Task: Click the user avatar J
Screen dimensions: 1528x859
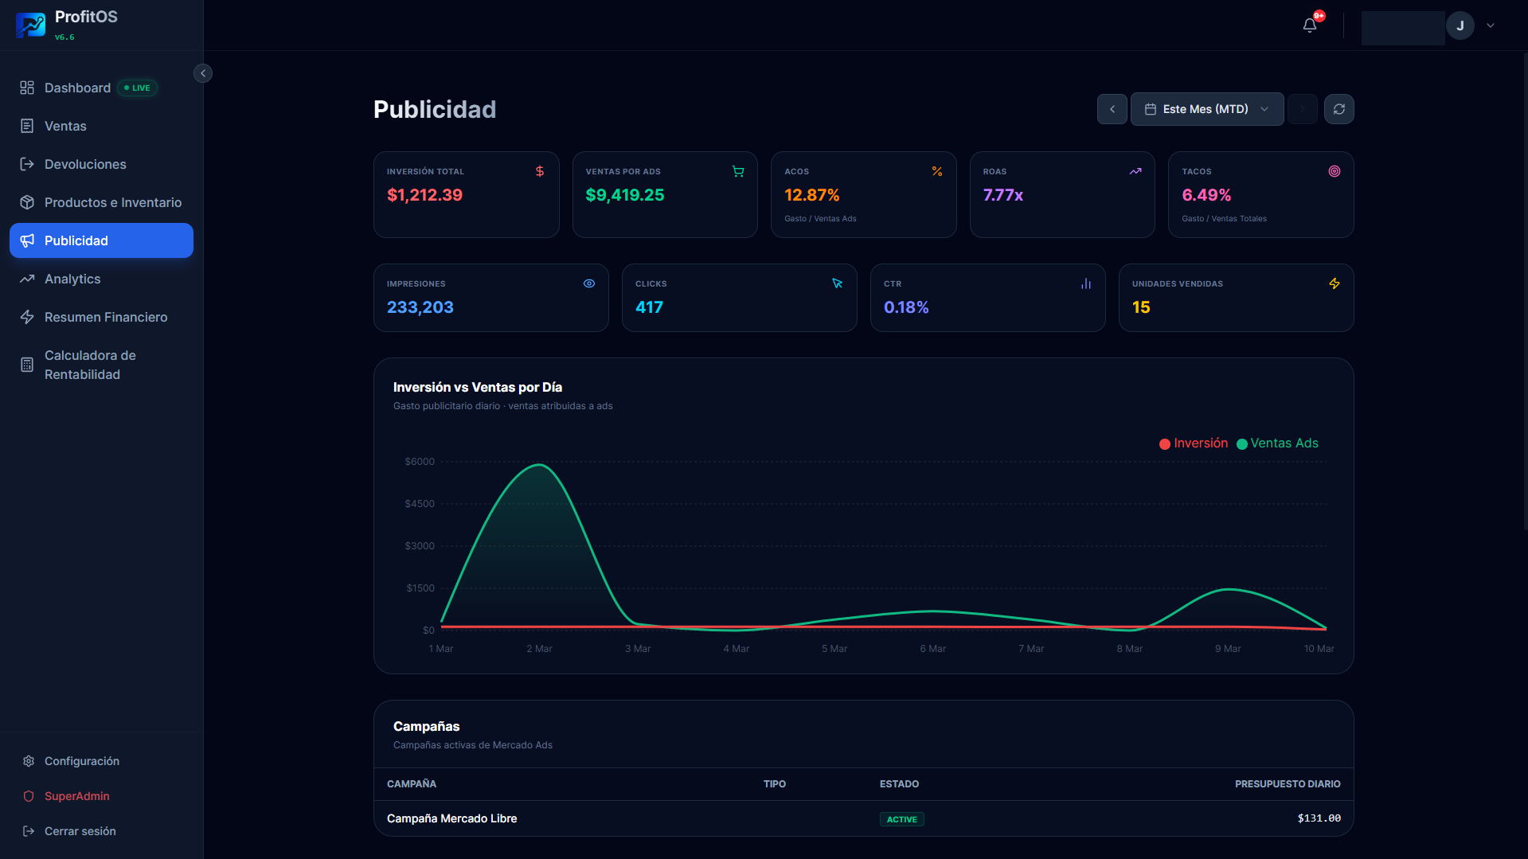Action: click(x=1460, y=25)
